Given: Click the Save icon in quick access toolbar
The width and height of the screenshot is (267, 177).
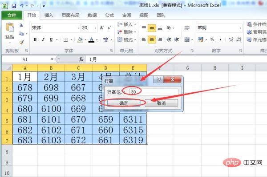Looking at the screenshot, I should [14, 6].
